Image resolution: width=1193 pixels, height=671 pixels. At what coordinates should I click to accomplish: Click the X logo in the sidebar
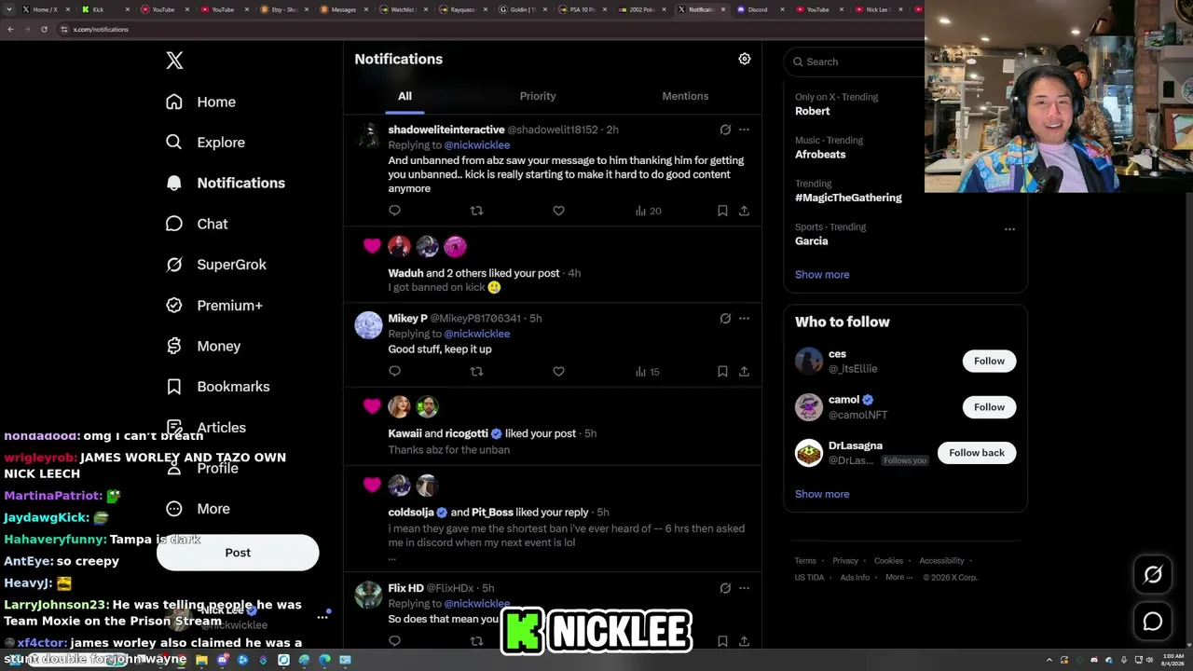click(174, 61)
